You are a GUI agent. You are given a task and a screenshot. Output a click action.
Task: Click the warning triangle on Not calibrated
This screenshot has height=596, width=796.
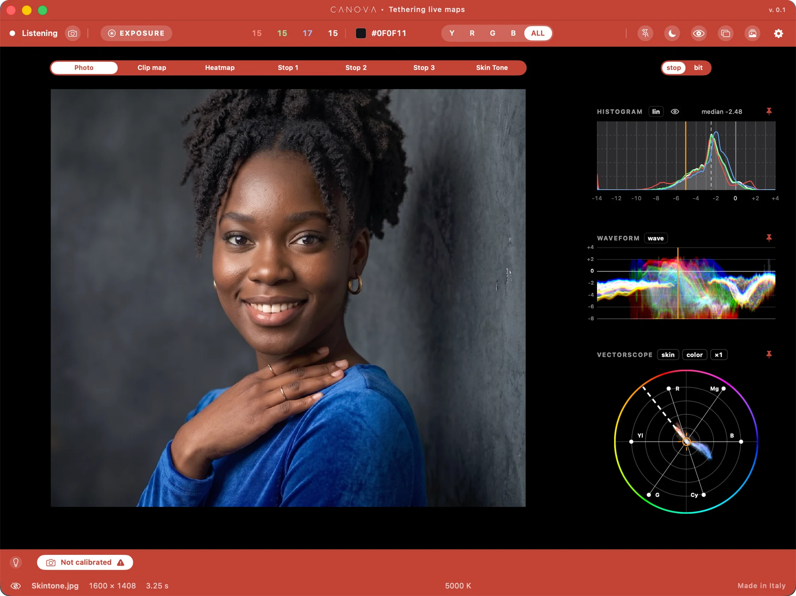[x=121, y=562]
